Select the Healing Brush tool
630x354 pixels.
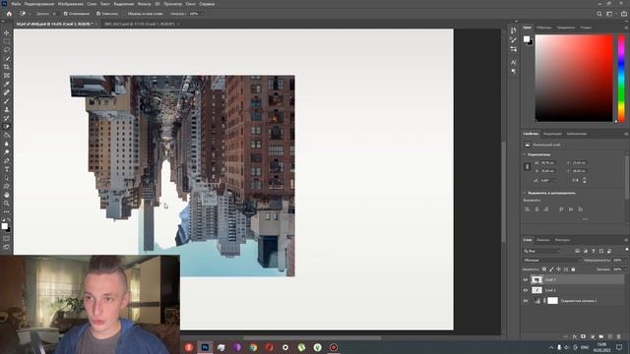coord(7,92)
